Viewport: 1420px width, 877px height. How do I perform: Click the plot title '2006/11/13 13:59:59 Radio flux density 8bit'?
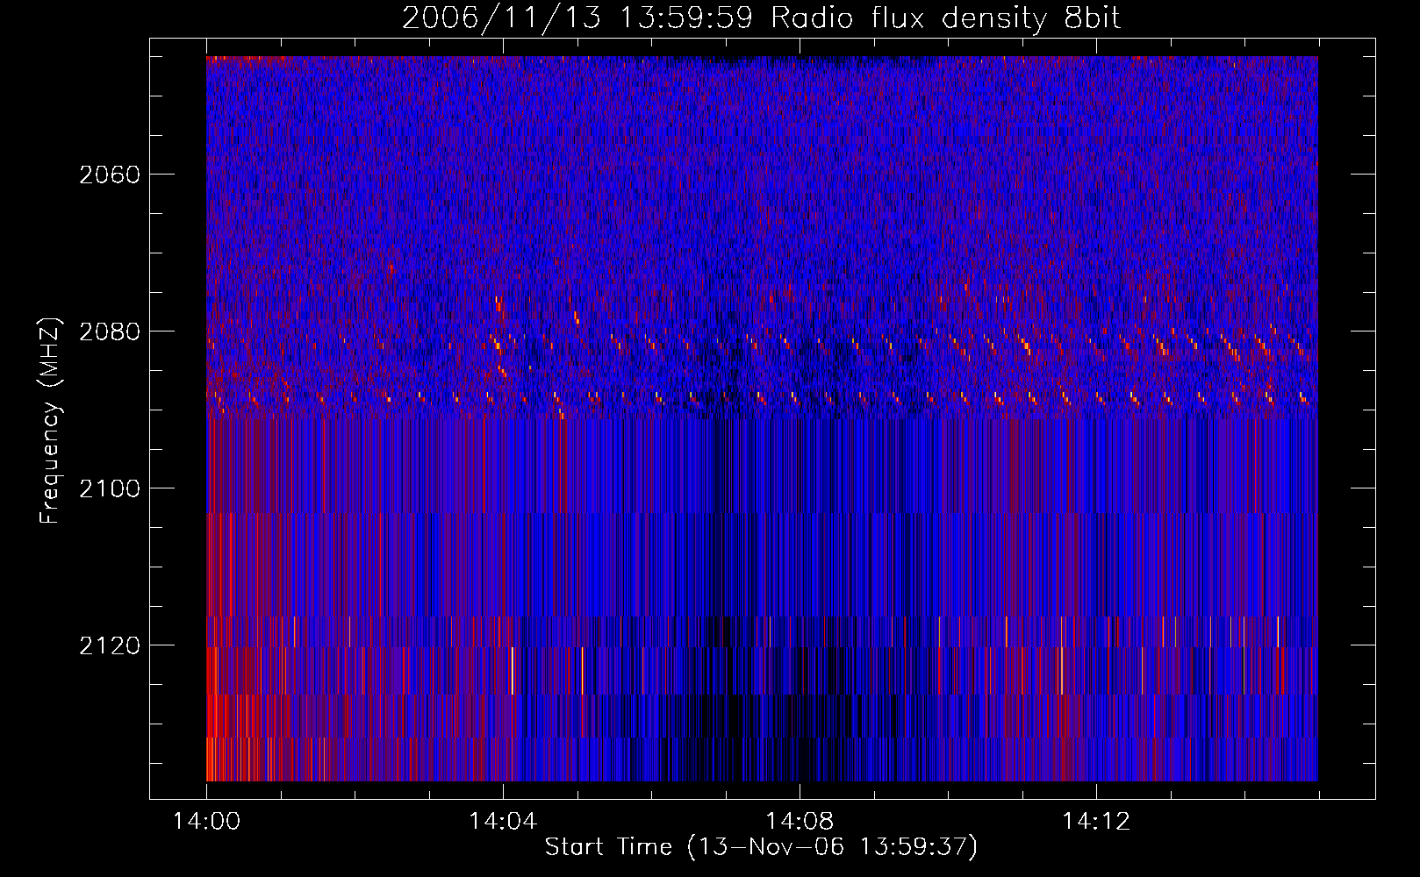click(x=761, y=18)
